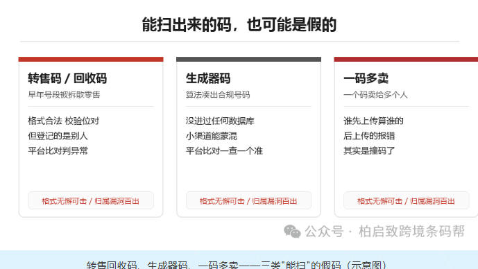The width and height of the screenshot is (478, 269).
Task: Click red tag in 一码多卖 card
Action: [x=406, y=201]
